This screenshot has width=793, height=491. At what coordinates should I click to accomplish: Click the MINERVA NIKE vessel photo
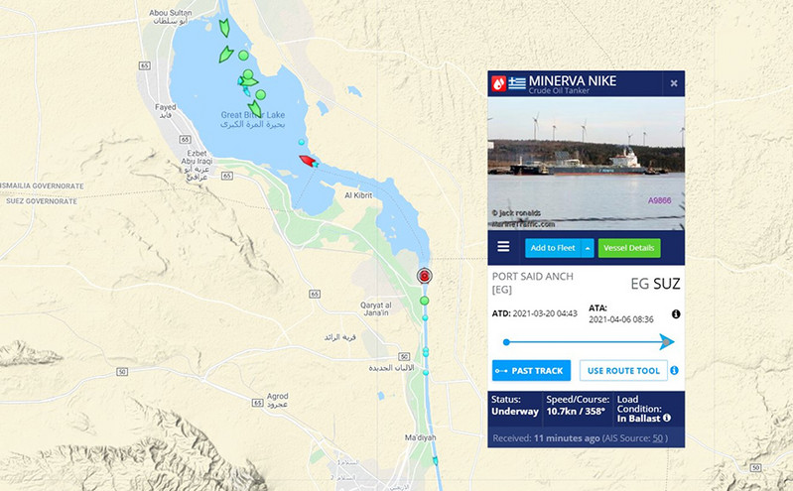pos(587,164)
